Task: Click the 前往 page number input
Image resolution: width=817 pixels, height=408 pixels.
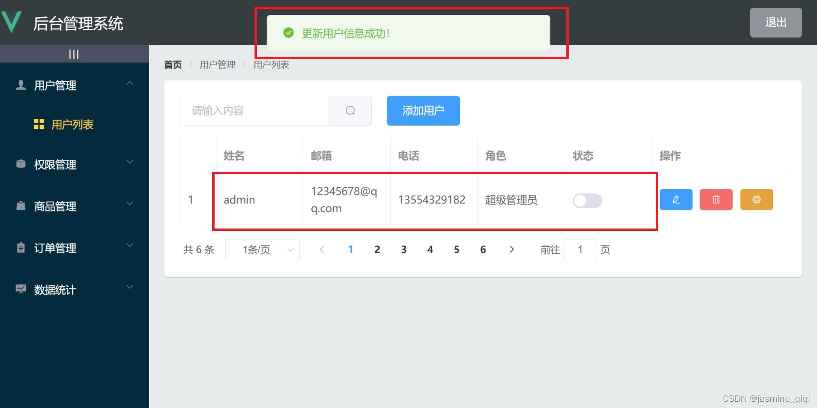Action: tap(580, 250)
